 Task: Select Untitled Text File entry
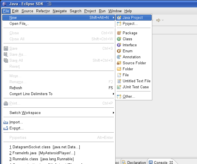click(134, 81)
